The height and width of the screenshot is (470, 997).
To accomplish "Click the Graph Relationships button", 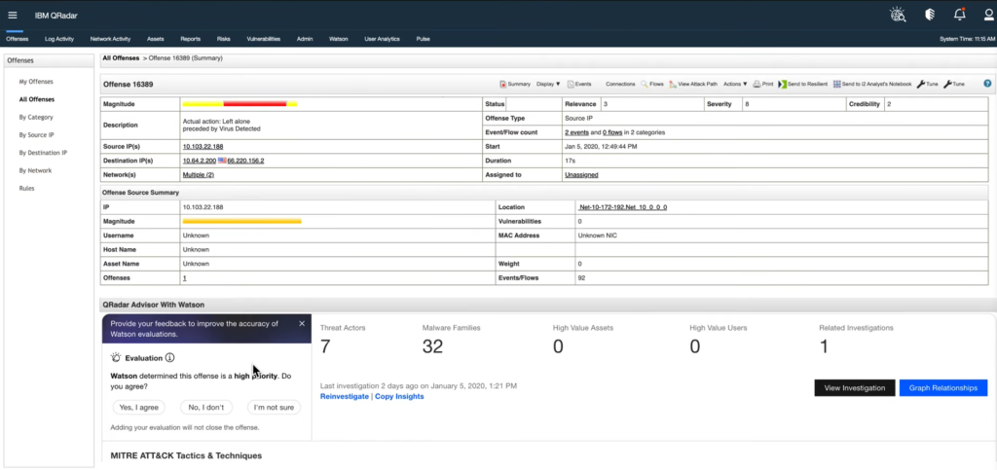I will coord(942,388).
